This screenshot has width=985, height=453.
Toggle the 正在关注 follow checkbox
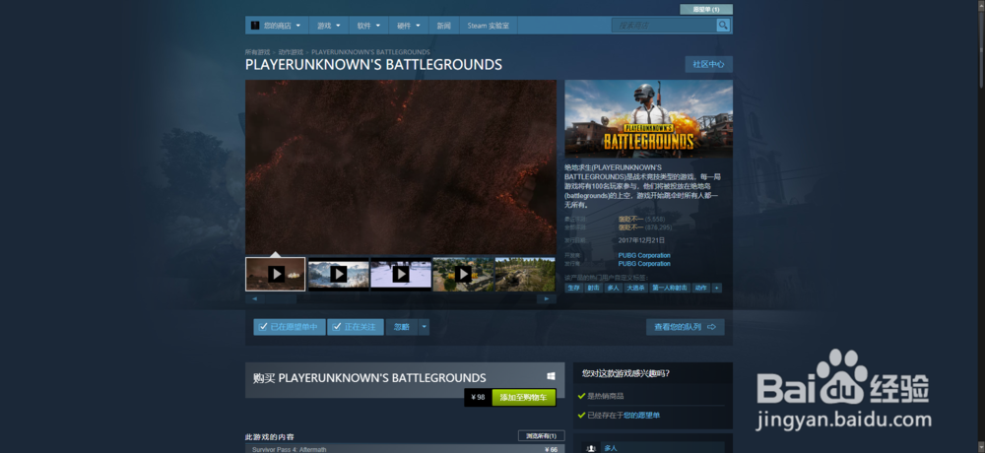pos(337,327)
